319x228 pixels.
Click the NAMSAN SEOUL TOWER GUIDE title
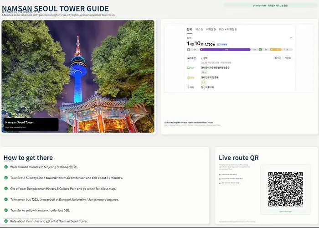coord(55,9)
